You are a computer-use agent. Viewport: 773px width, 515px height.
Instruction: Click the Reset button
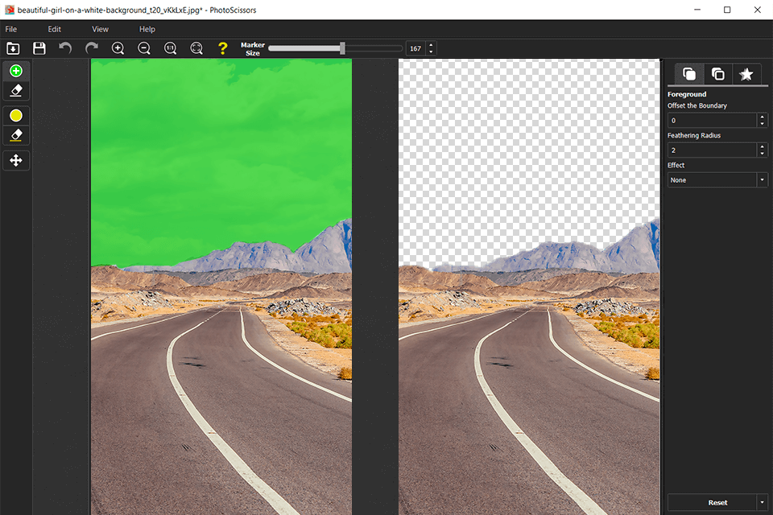(x=712, y=503)
